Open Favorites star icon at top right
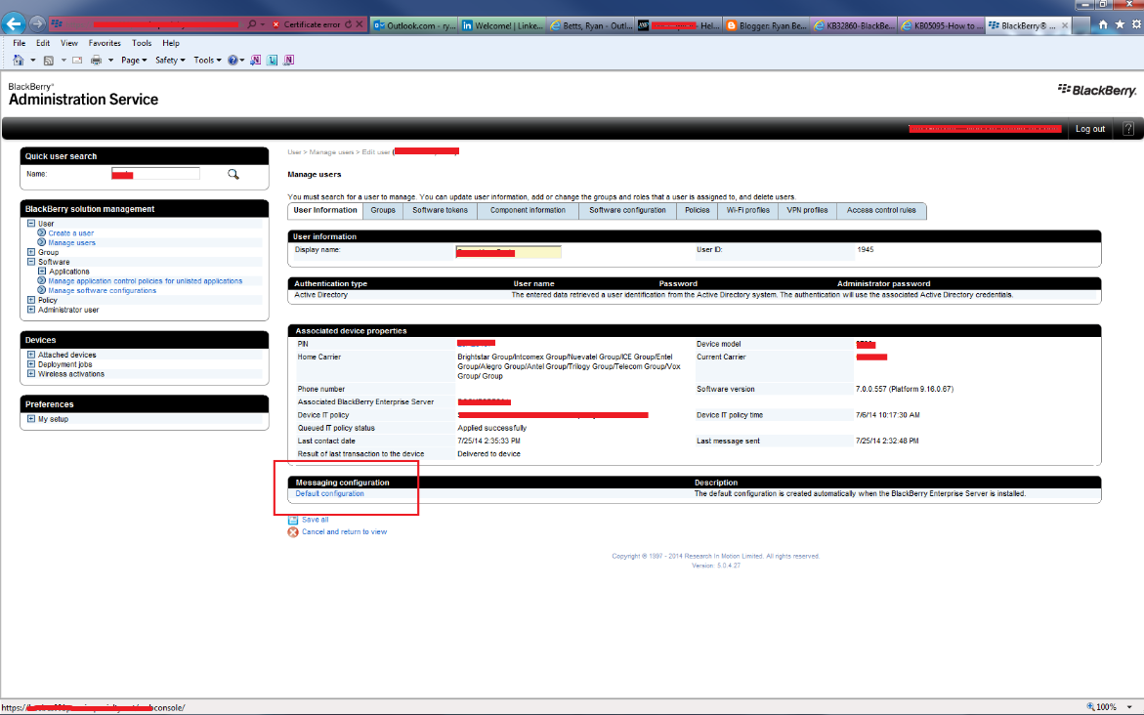Viewport: 1144px width, 715px height. click(1120, 24)
